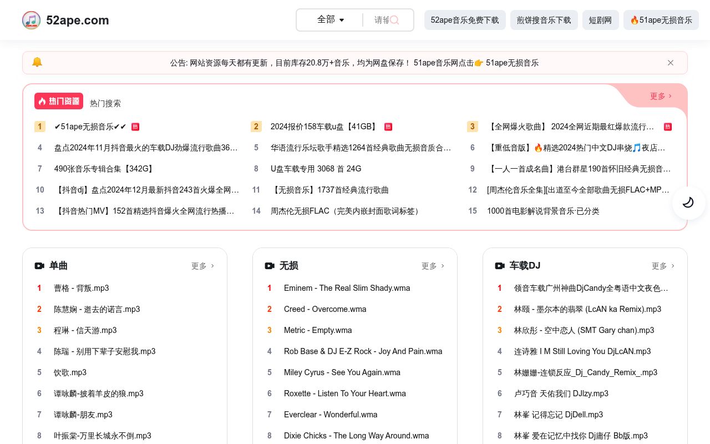710x444 pixels.
Task: Click hot badge next to 车载u盘【41GB】
Action: click(388, 127)
